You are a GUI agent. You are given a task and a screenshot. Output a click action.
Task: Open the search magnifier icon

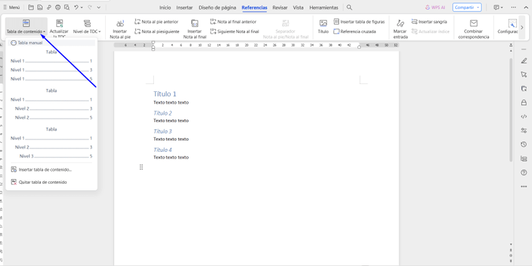click(349, 7)
